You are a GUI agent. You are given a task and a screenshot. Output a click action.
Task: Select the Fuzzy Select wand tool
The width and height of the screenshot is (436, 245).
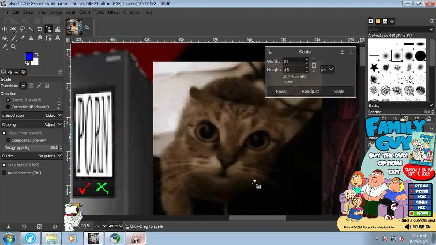(31, 29)
